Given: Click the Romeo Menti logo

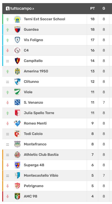Looking at the screenshot, I should click(17, 123).
